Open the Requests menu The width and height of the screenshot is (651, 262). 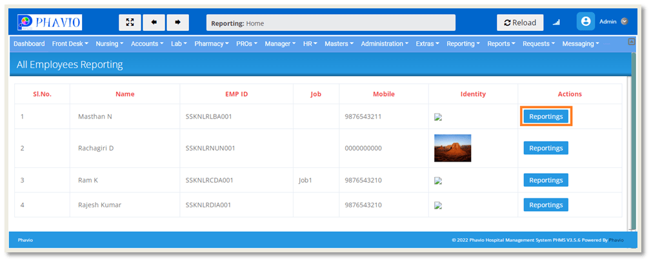coord(539,44)
